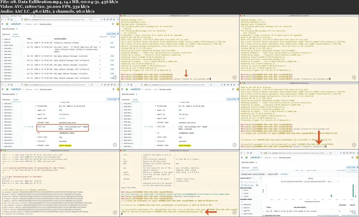Open the Wazuh hamburger menu in event list view

click(3, 24)
